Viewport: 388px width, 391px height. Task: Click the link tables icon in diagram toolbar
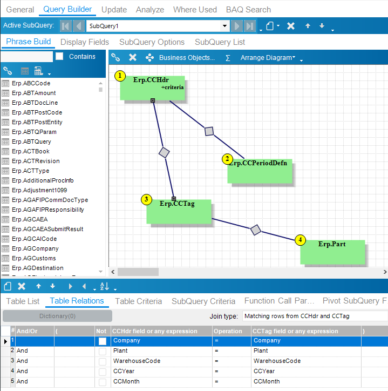coord(115,57)
